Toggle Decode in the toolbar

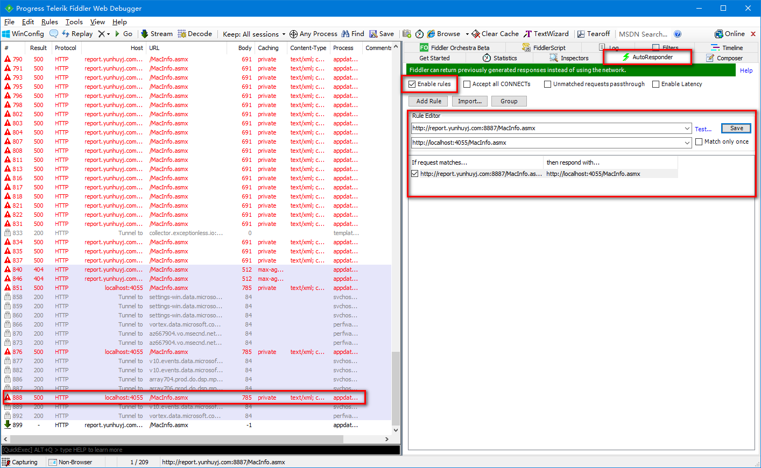pyautogui.click(x=195, y=33)
